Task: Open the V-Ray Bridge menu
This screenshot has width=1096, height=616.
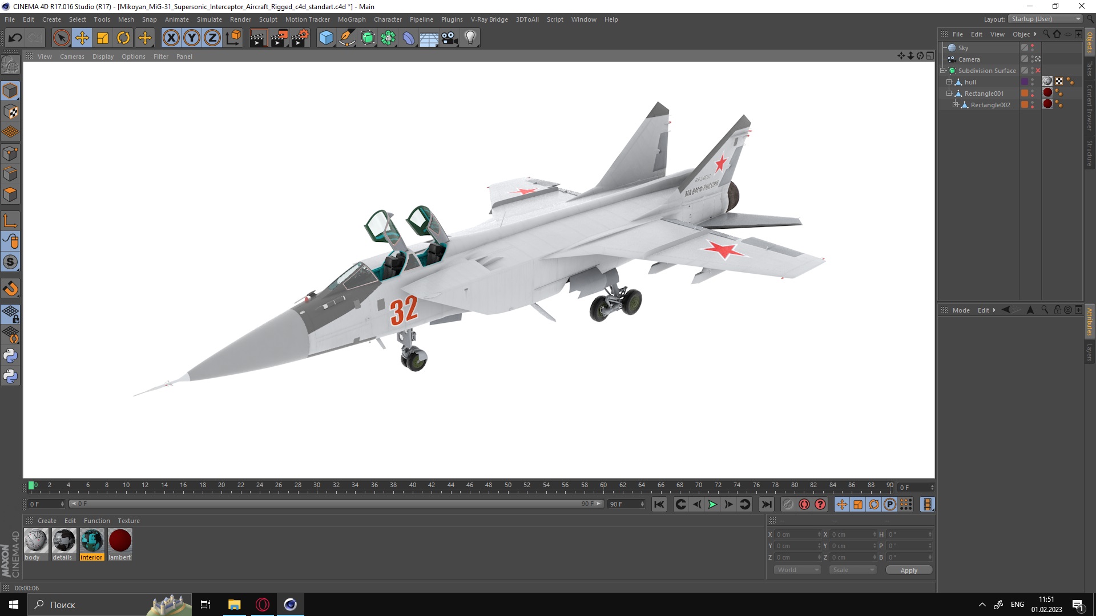Action: tap(489, 19)
